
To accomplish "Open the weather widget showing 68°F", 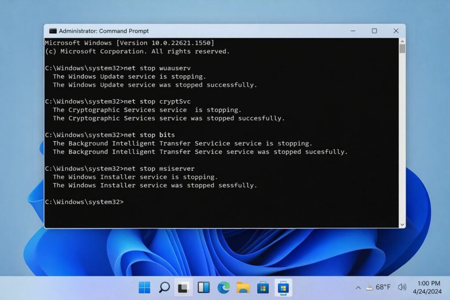I will [x=379, y=287].
